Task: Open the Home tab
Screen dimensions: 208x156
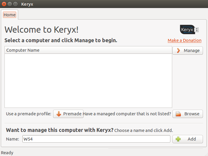Action: pos(10,15)
